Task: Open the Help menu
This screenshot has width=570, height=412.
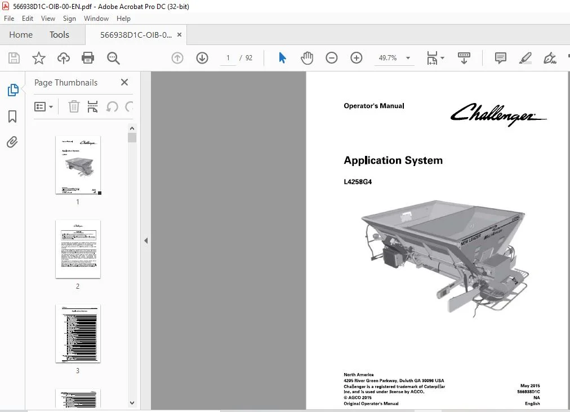Action: (x=123, y=19)
